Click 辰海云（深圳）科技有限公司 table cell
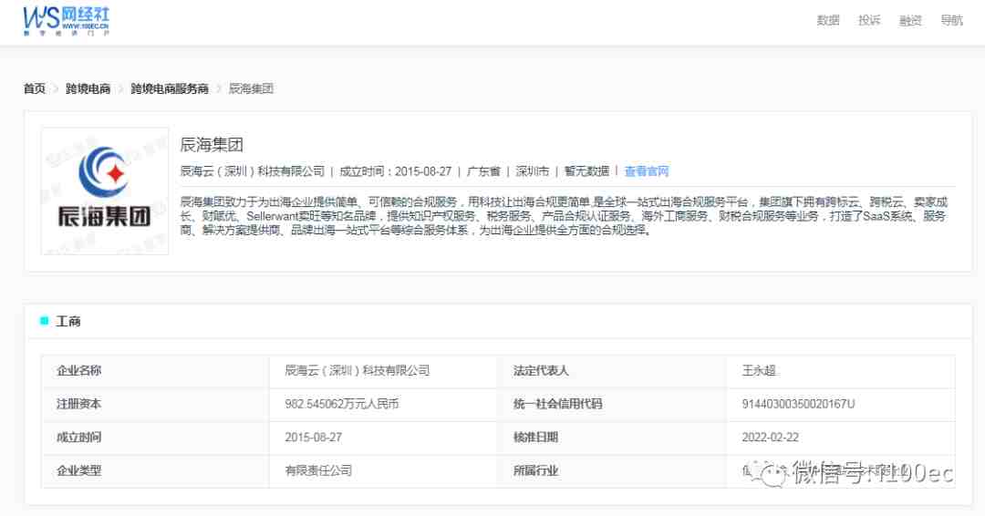The width and height of the screenshot is (985, 516). coord(382,370)
